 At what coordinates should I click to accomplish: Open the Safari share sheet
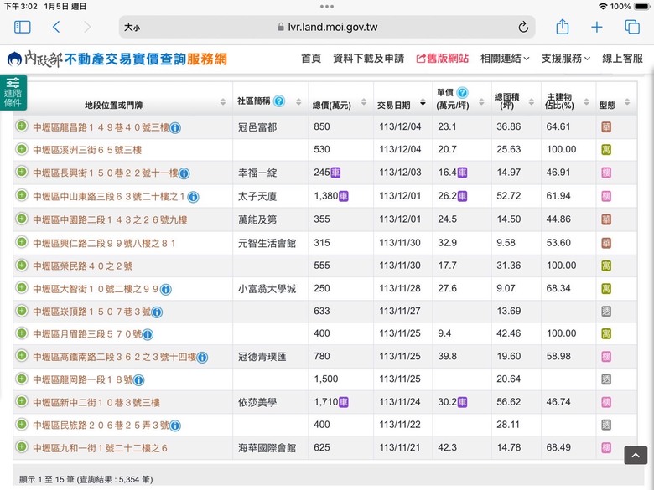point(563,27)
